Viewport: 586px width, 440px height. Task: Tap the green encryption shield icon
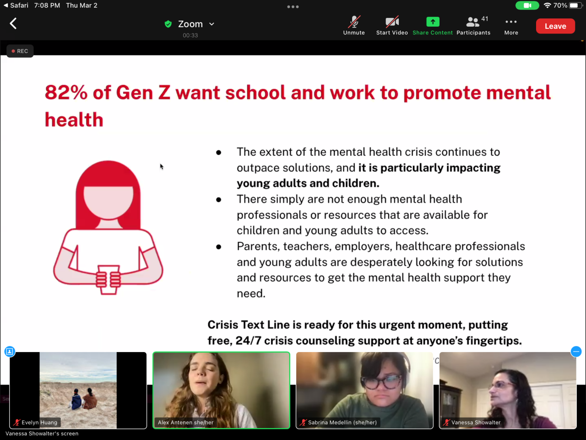tap(168, 24)
